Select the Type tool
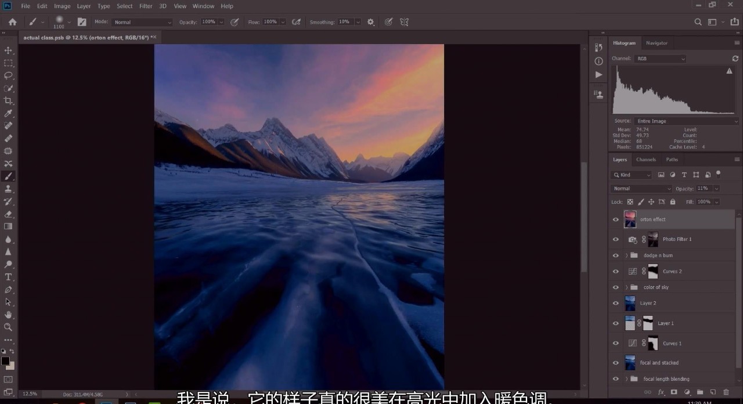743x404 pixels. point(8,277)
